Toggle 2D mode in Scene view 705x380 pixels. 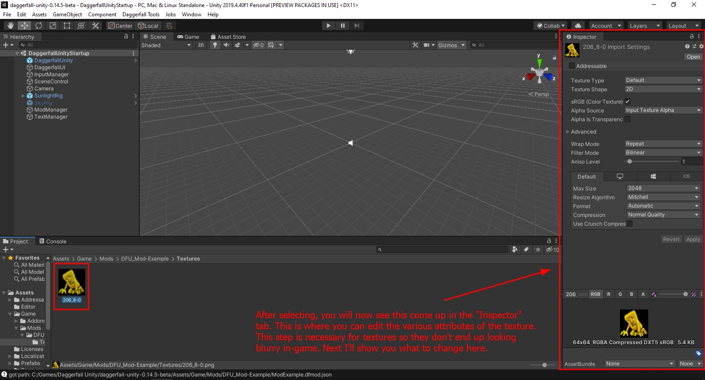[201, 45]
